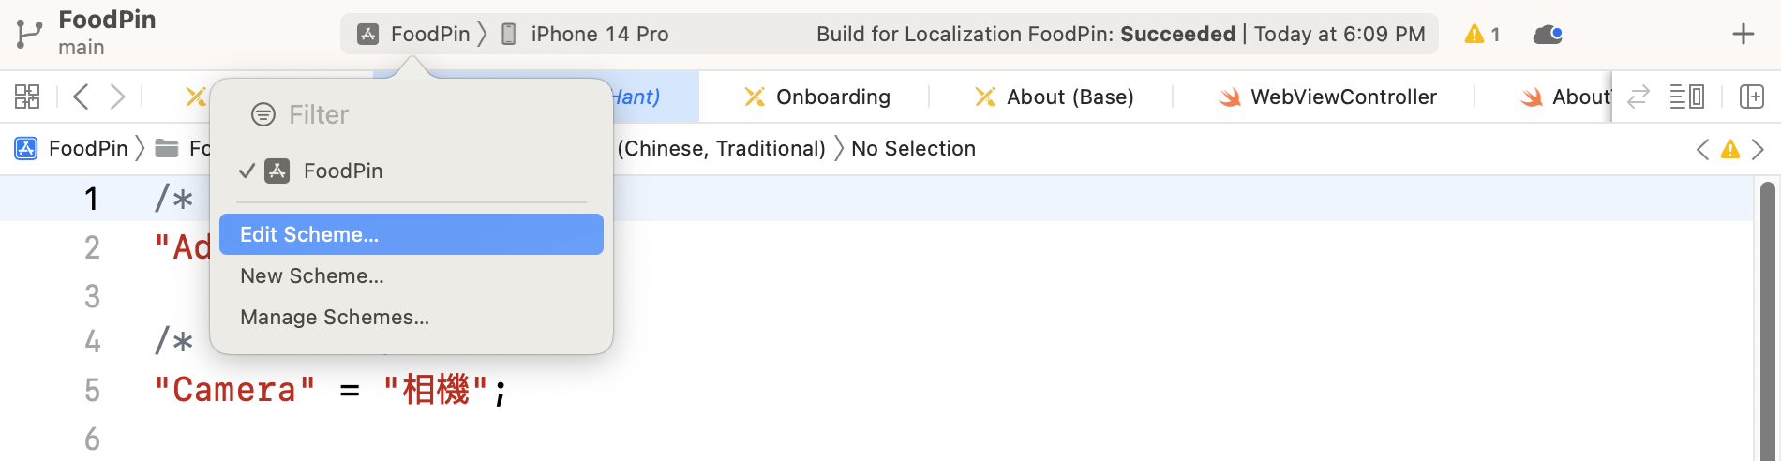Click the Filter field in scheme popup

319,114
